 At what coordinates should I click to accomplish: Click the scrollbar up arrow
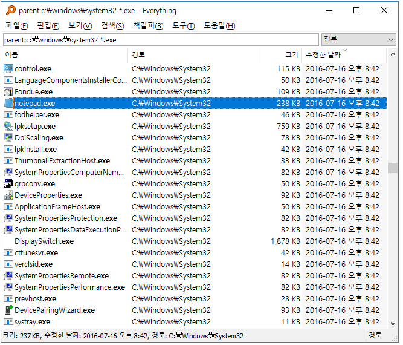[393, 54]
